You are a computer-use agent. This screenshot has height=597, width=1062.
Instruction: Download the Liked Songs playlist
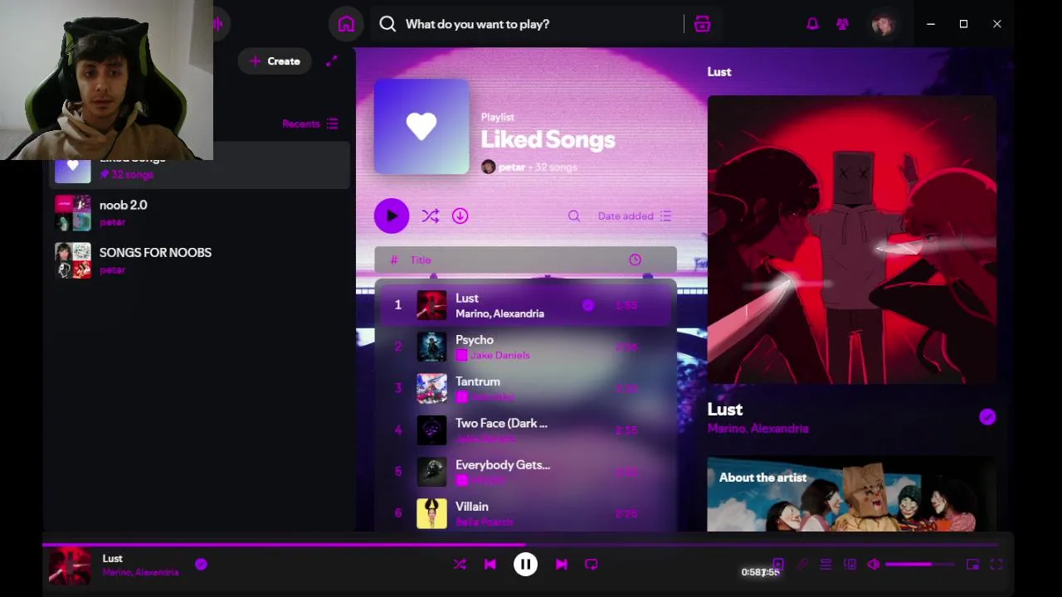click(460, 216)
